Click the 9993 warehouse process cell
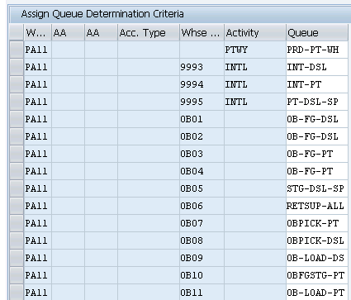 click(x=202, y=67)
